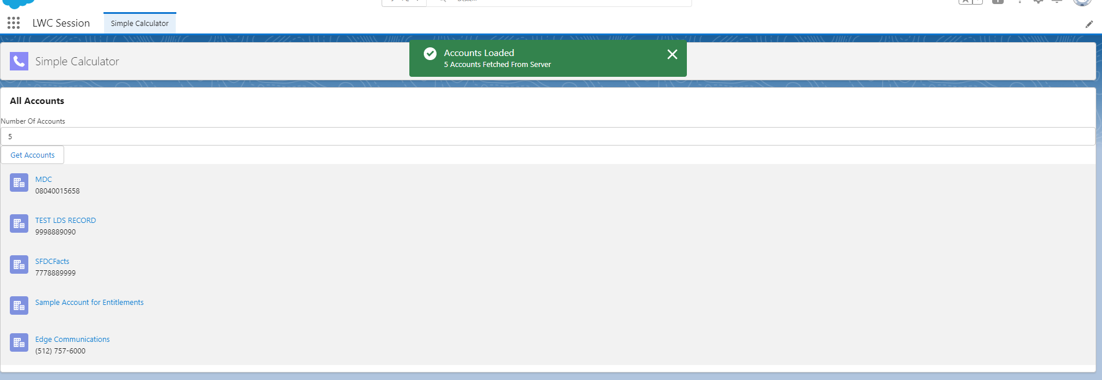Screen dimensions: 1102x380
Task: Click the account icon beside MDC
Action: 19,182
